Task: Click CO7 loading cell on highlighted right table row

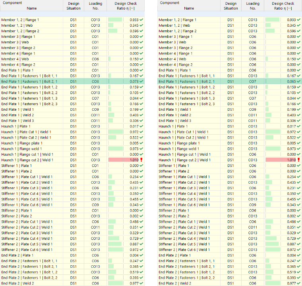Action: (x=253, y=82)
